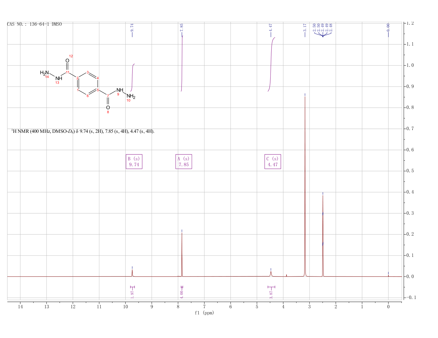Click the 'CAS NO.: 136-64-1 DMSO' title text
The image size is (438, 338).
34,24
